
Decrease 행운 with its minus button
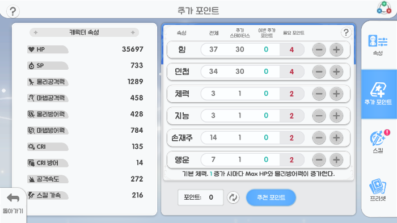coord(319,160)
